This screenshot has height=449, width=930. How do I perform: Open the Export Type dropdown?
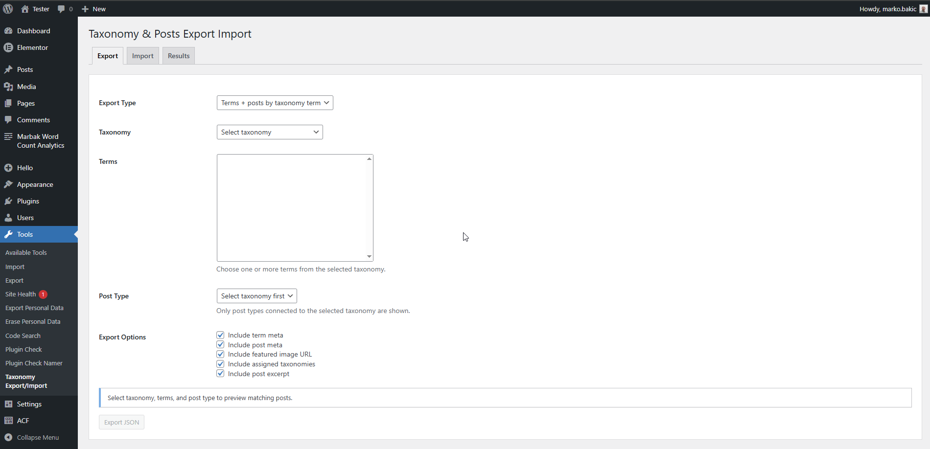275,103
